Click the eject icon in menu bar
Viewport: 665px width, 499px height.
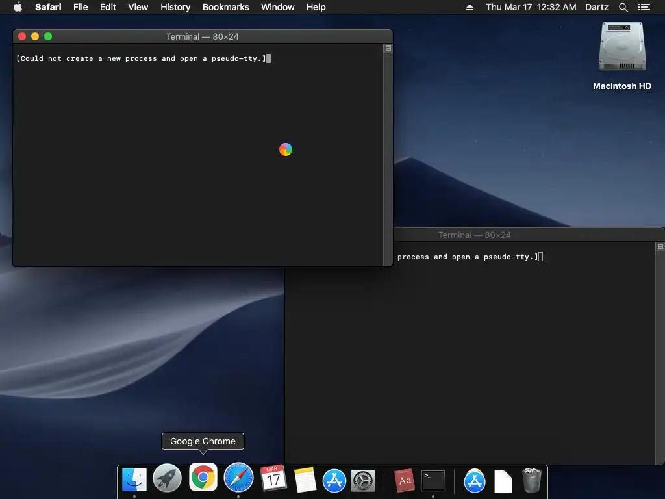470,7
